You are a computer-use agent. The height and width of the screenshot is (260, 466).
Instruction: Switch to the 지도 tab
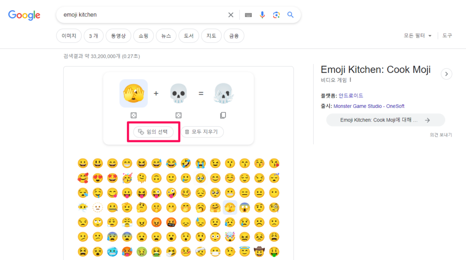(x=211, y=36)
